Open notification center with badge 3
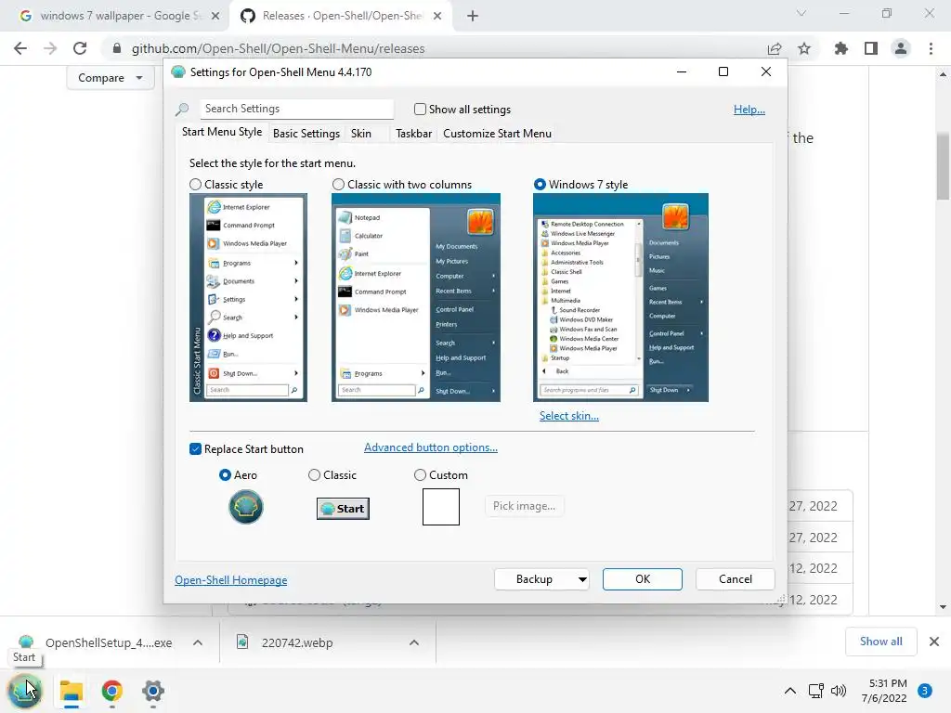The width and height of the screenshot is (951, 713). [924, 691]
